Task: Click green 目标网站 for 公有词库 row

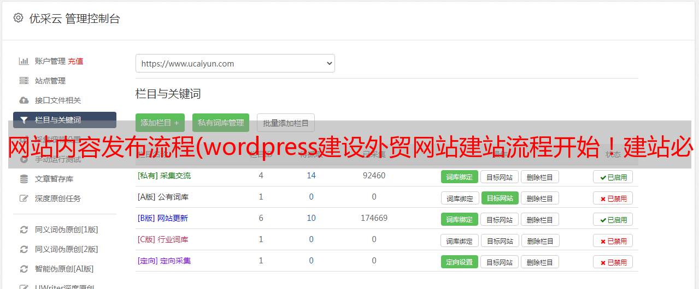Action: pos(500,198)
